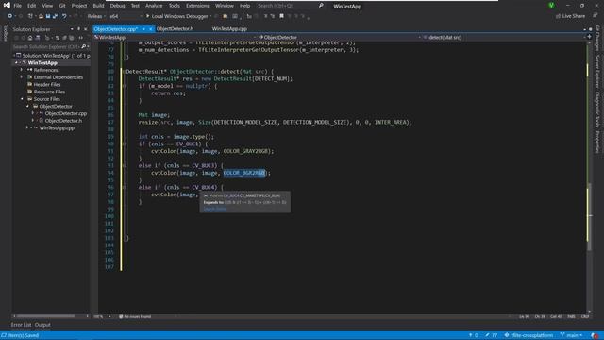Click the Save All icon in toolbar
The image size is (604, 340).
(x=55, y=16)
